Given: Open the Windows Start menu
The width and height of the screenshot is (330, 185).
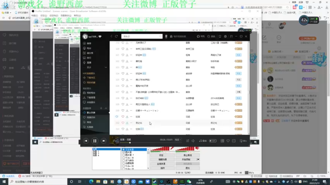Looking at the screenshot, I should [4, 182].
